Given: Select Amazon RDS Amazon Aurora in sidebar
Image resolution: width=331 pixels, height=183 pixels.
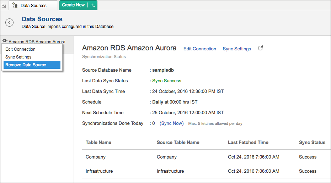Looking at the screenshot, I should (x=37, y=41).
